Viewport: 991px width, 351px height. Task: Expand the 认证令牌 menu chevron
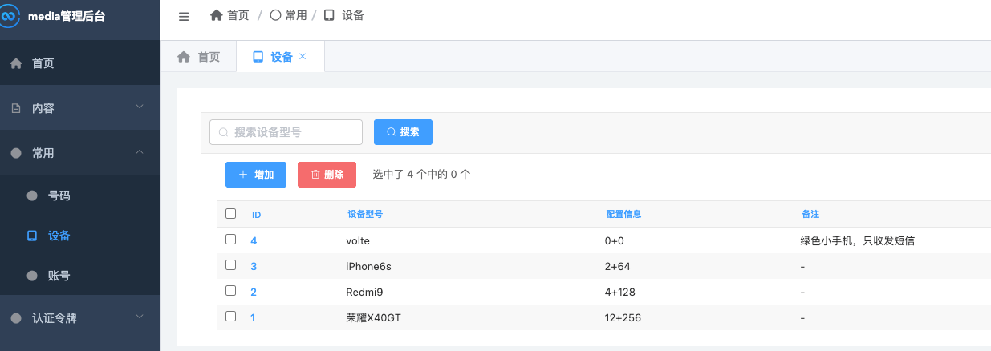coord(140,317)
